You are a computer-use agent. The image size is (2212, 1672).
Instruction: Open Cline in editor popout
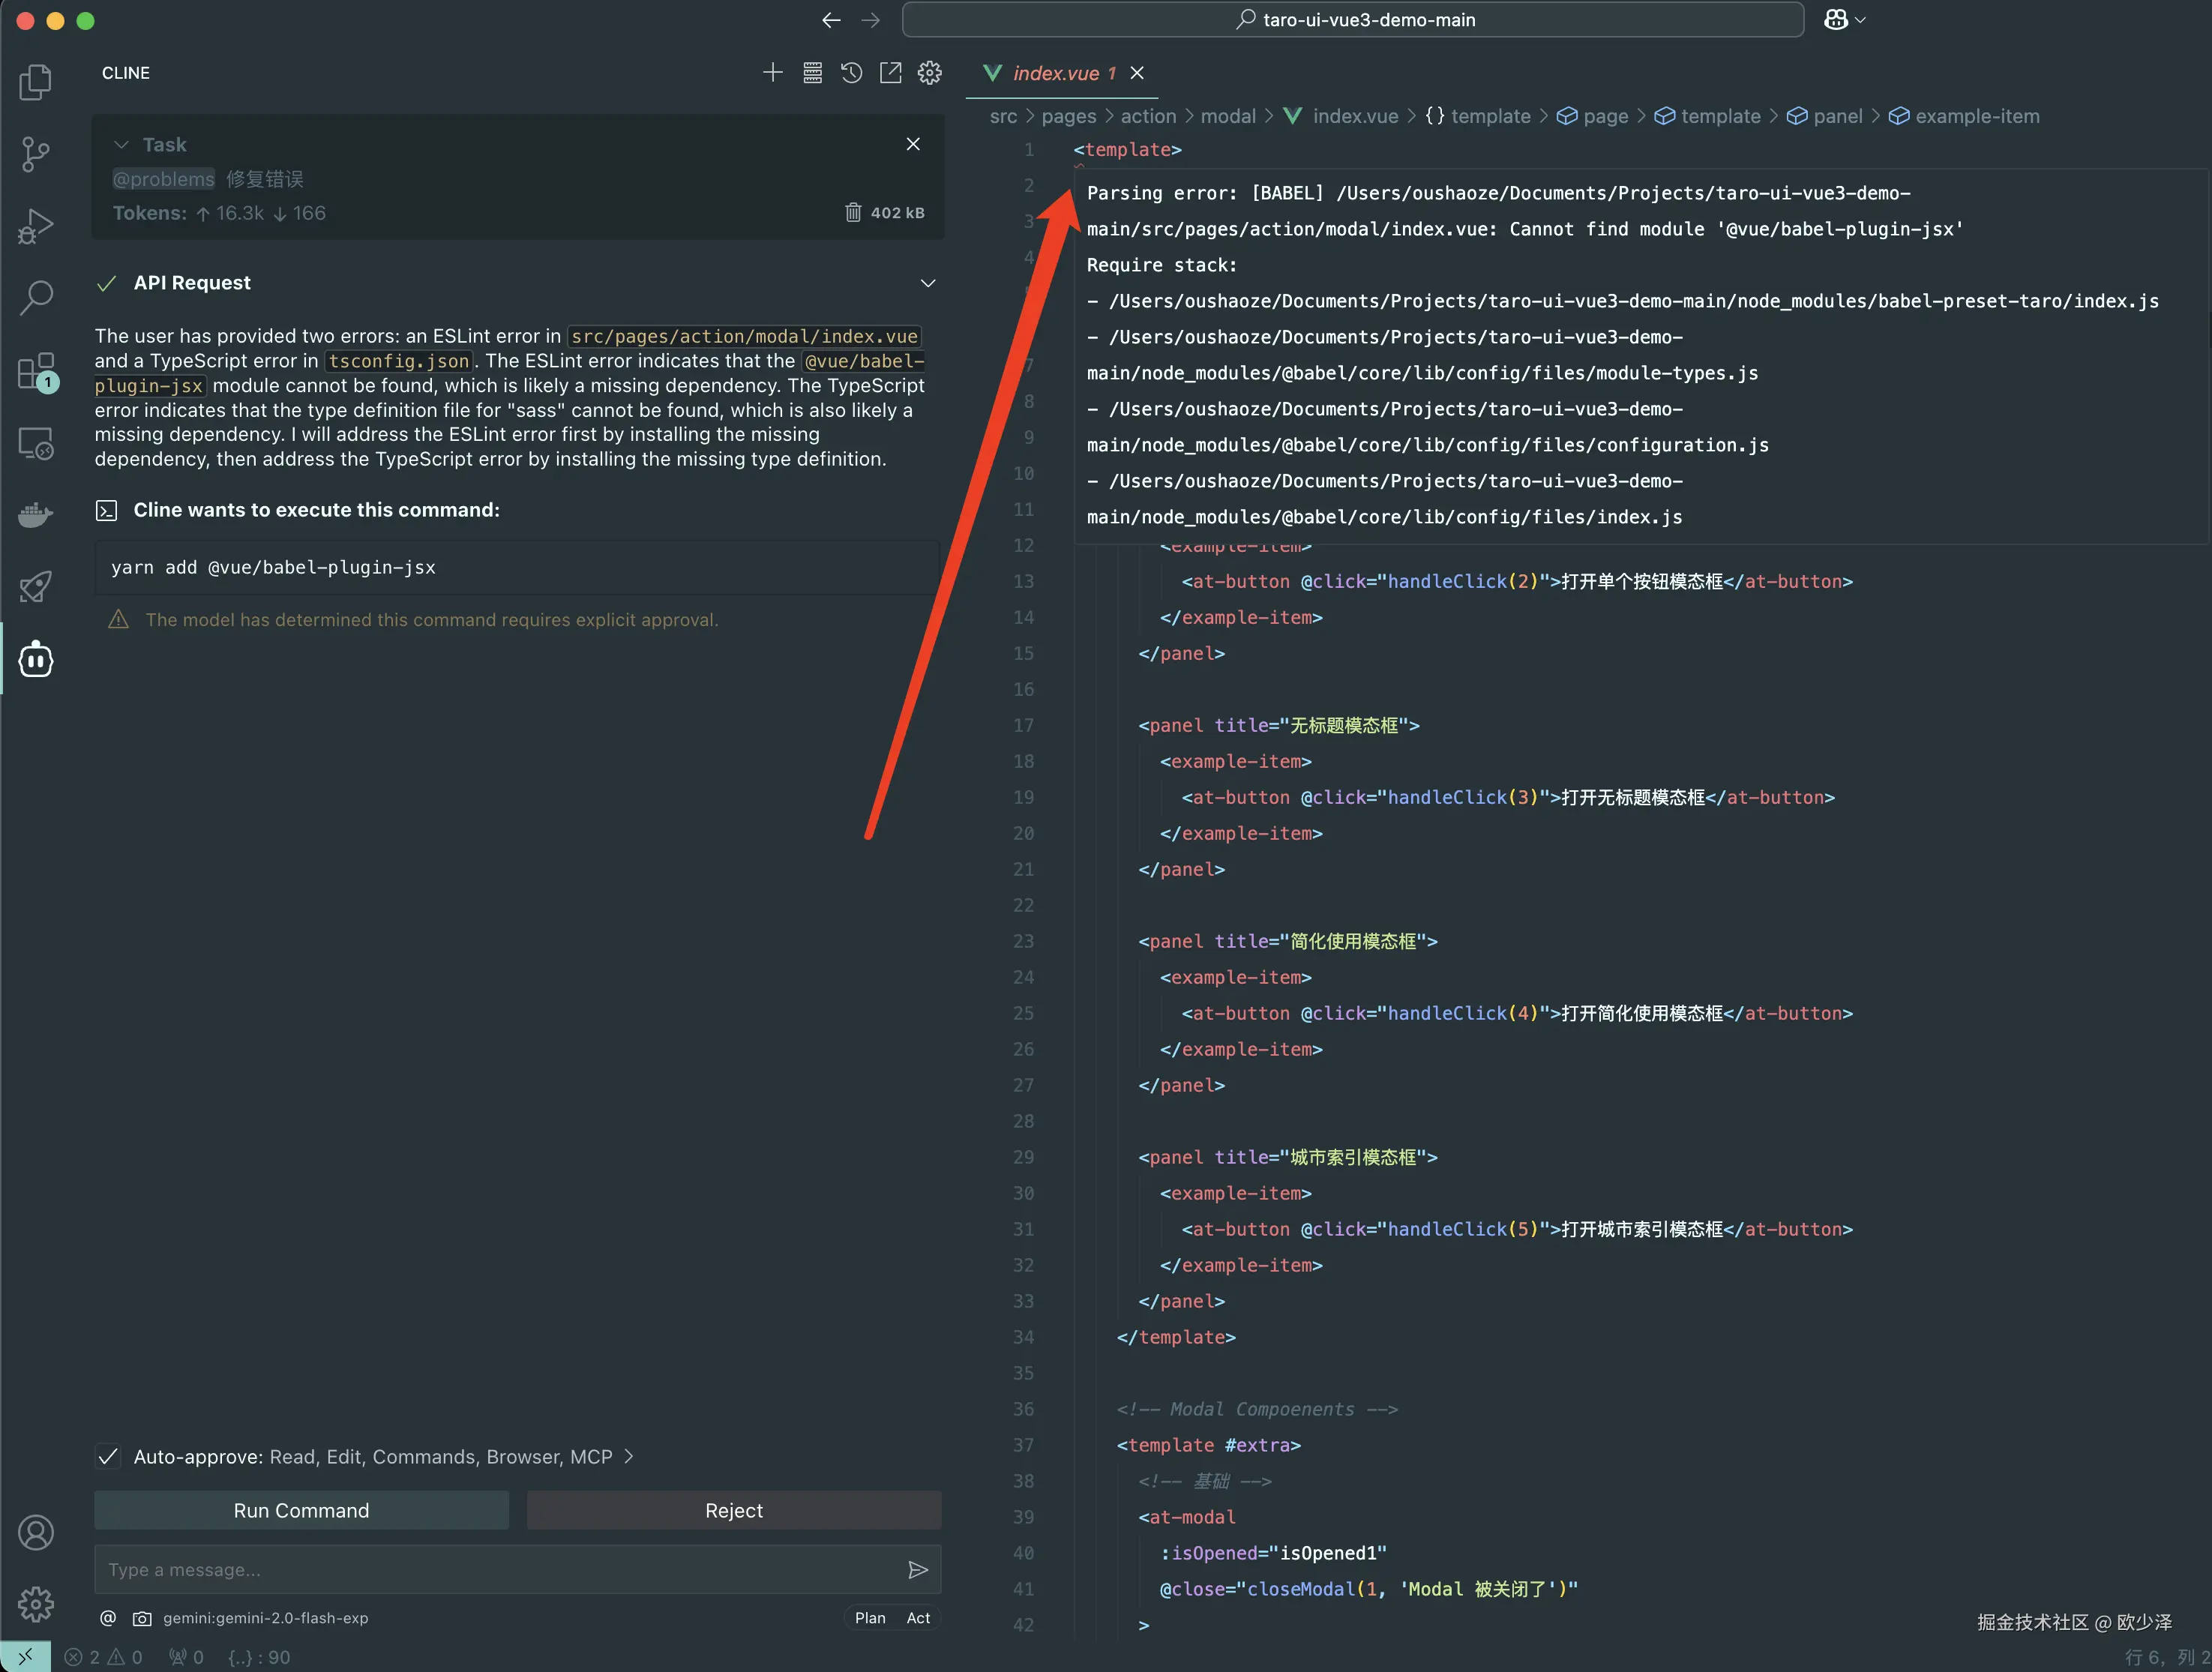point(890,73)
